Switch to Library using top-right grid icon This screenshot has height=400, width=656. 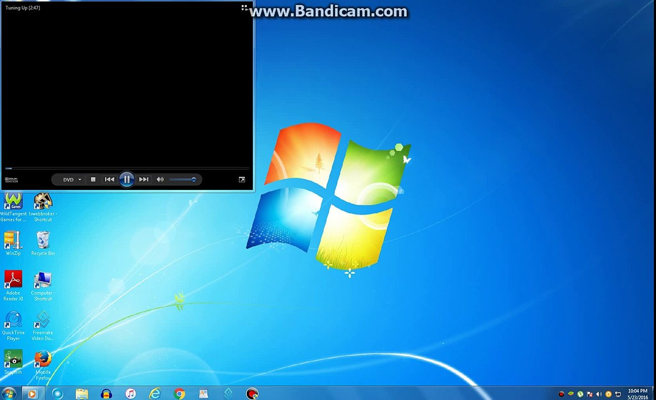coord(244,8)
